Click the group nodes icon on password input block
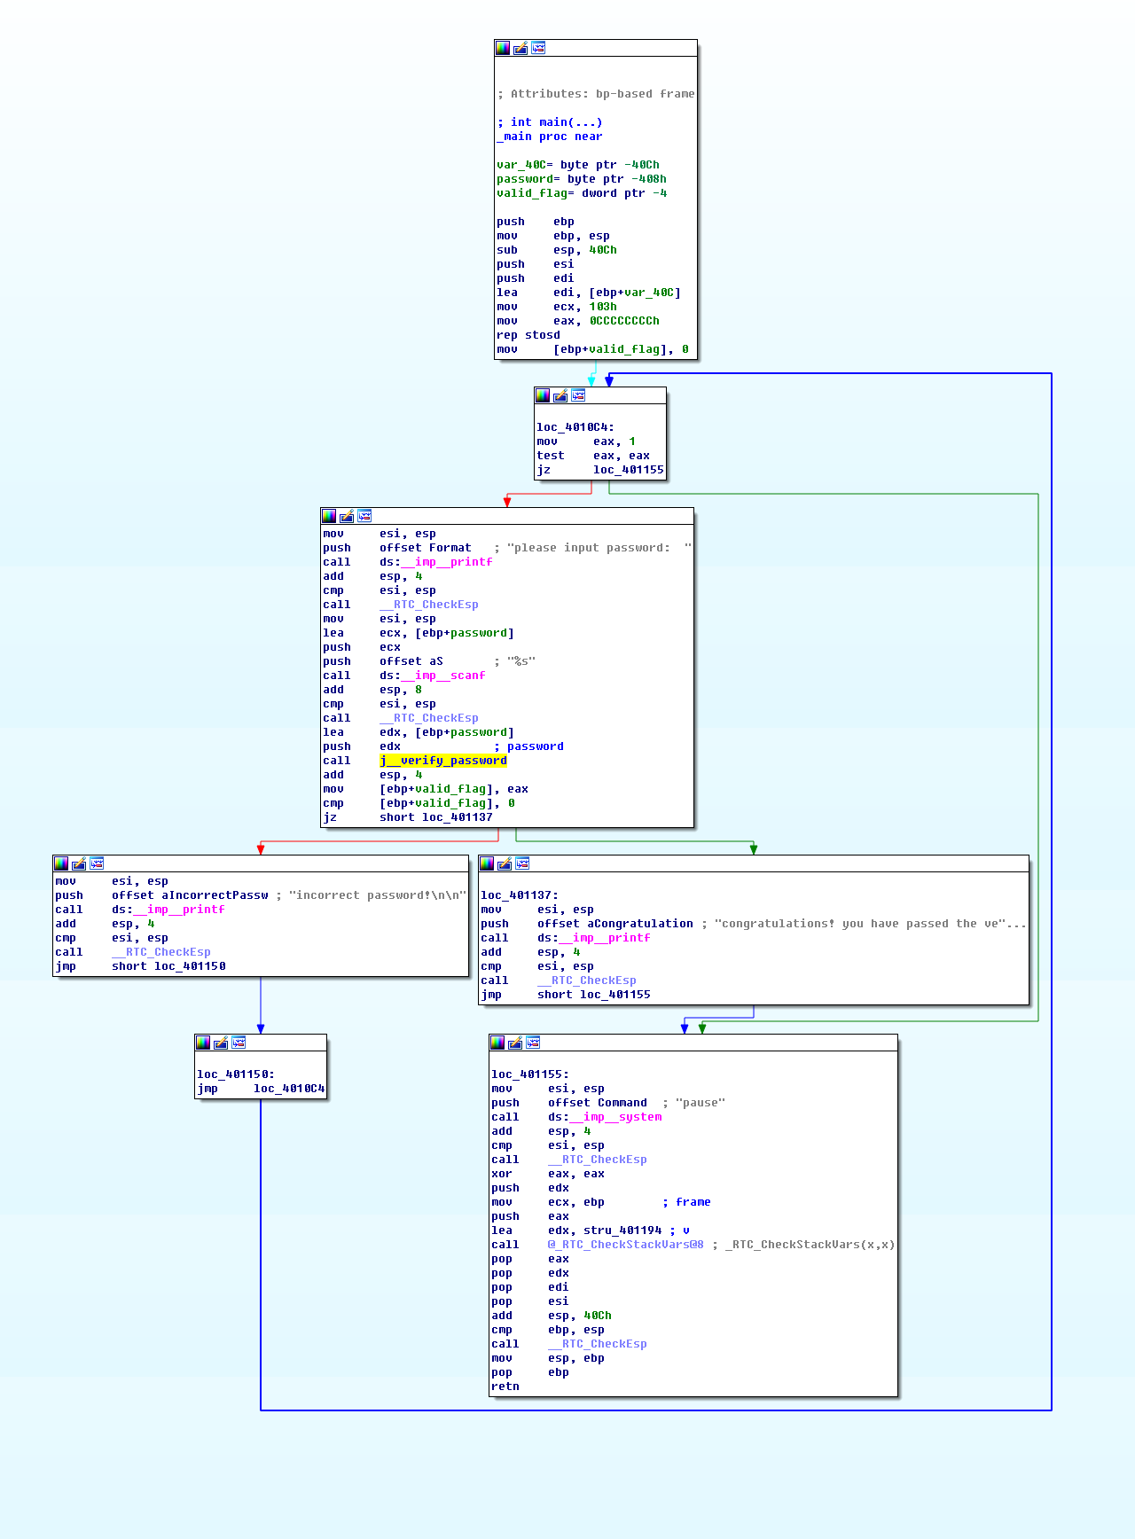The width and height of the screenshot is (1135, 1539). coord(364,516)
